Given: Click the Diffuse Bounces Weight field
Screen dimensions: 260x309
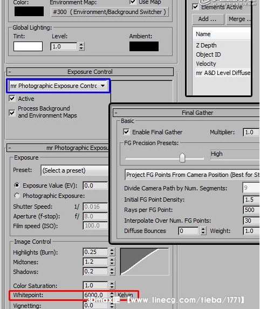Looking at the screenshot, I should [x=251, y=231].
